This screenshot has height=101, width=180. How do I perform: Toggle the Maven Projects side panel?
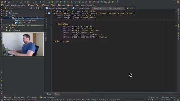pos(179,15)
